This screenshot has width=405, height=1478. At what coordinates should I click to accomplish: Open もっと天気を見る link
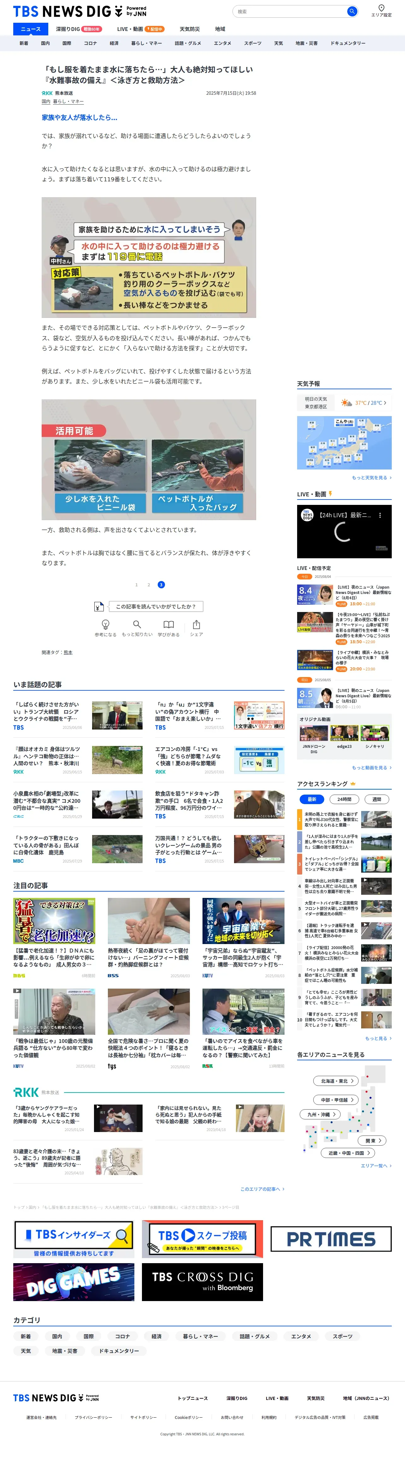coord(371,477)
